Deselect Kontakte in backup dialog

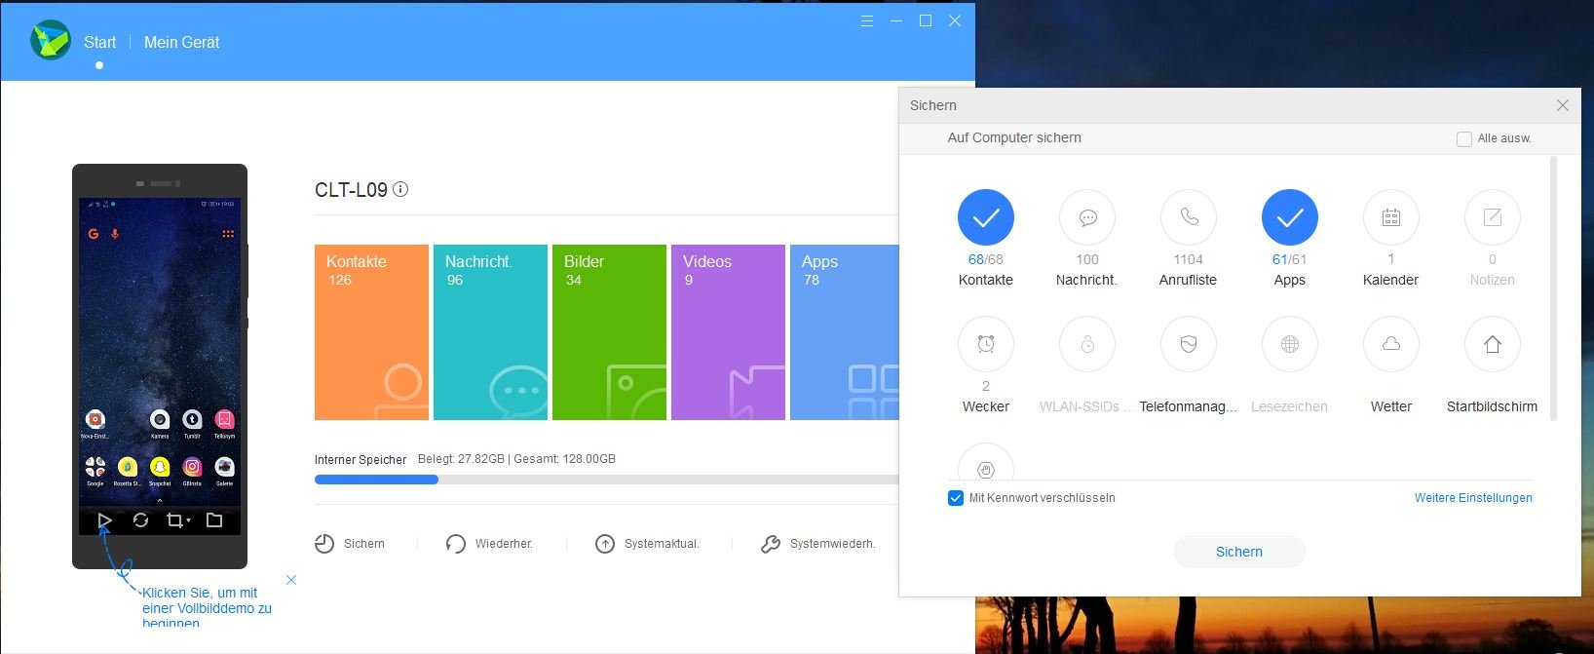pos(986,217)
